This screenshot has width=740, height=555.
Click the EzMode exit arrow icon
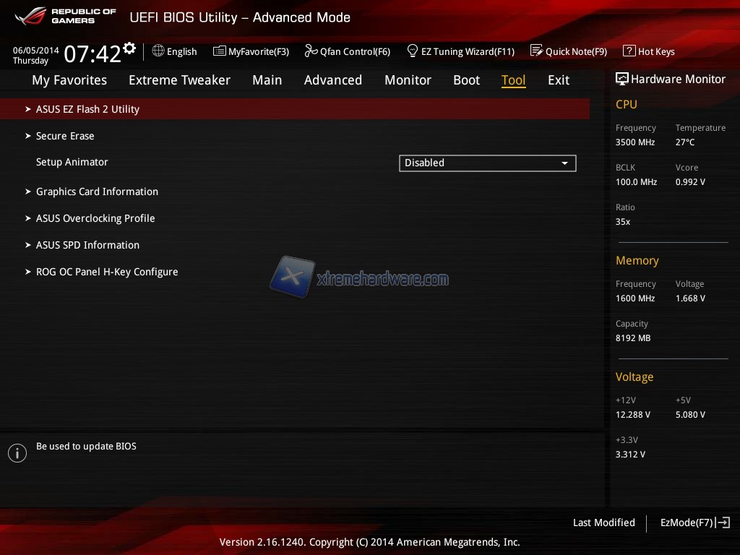click(723, 522)
